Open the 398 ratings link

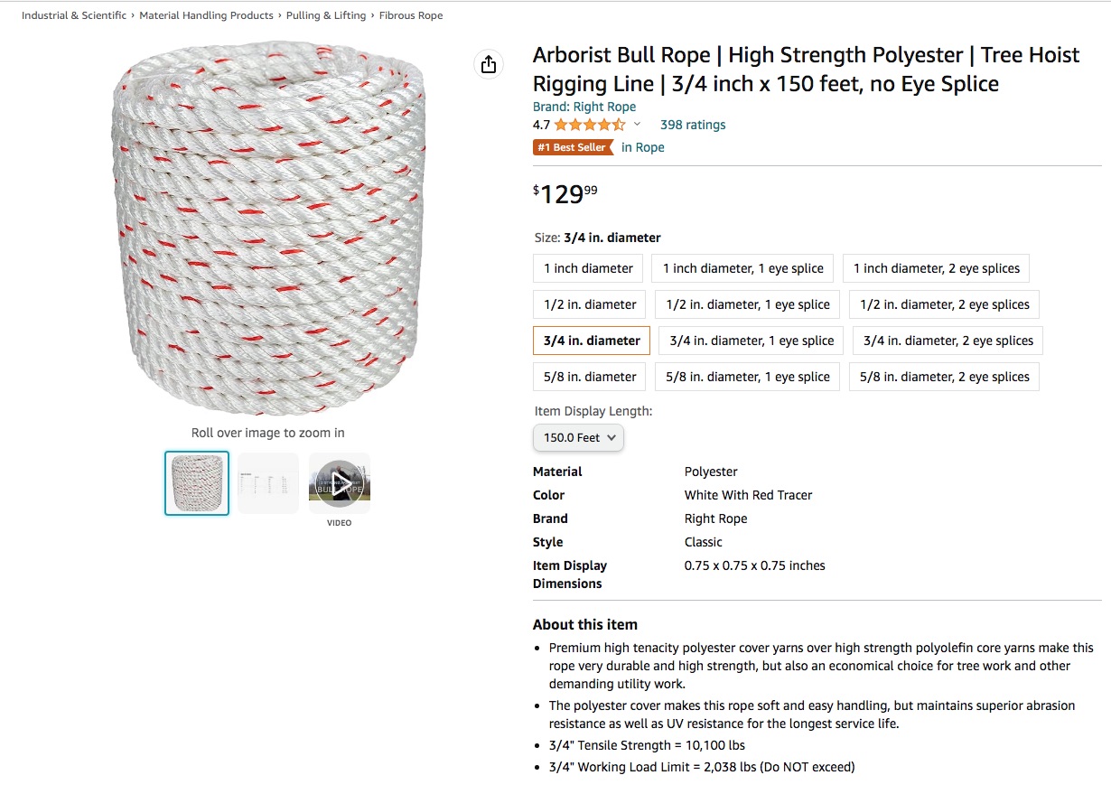tap(693, 125)
